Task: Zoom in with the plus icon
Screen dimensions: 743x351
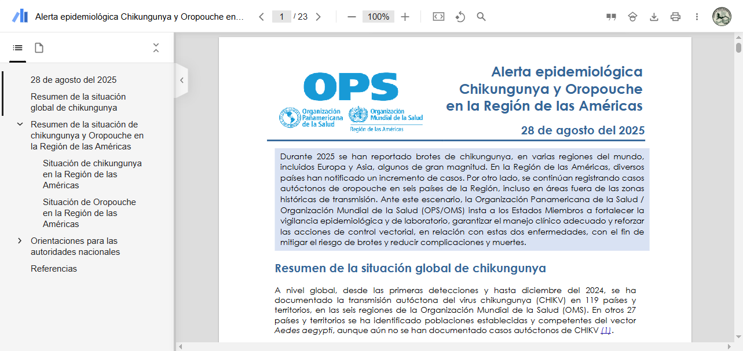Action: pos(405,17)
